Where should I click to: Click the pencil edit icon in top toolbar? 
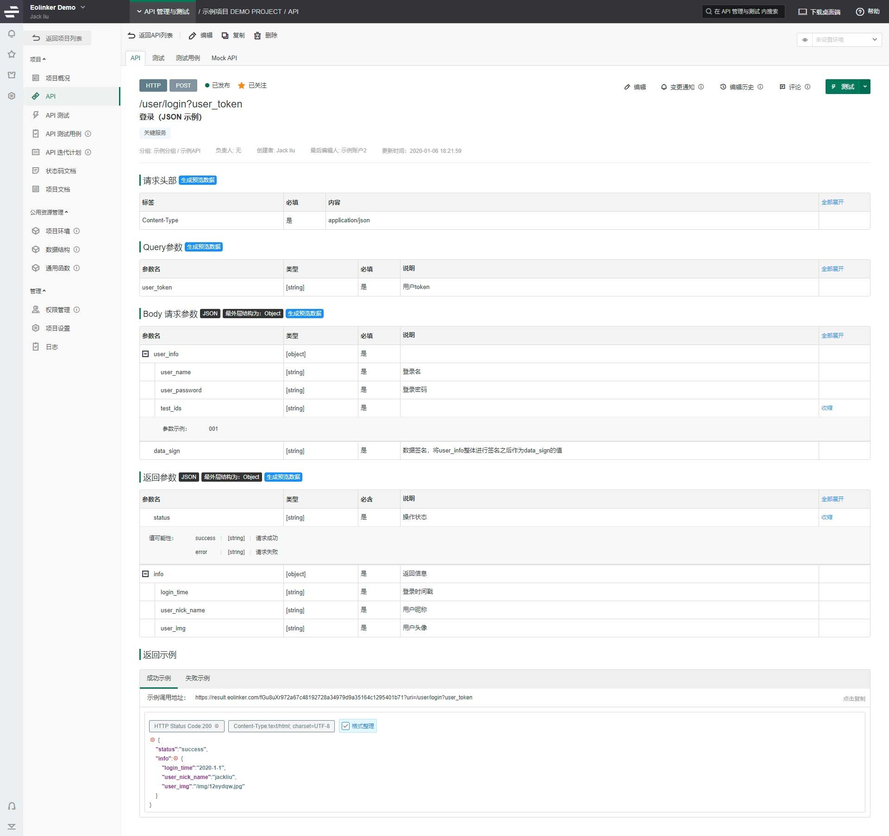[x=192, y=36]
